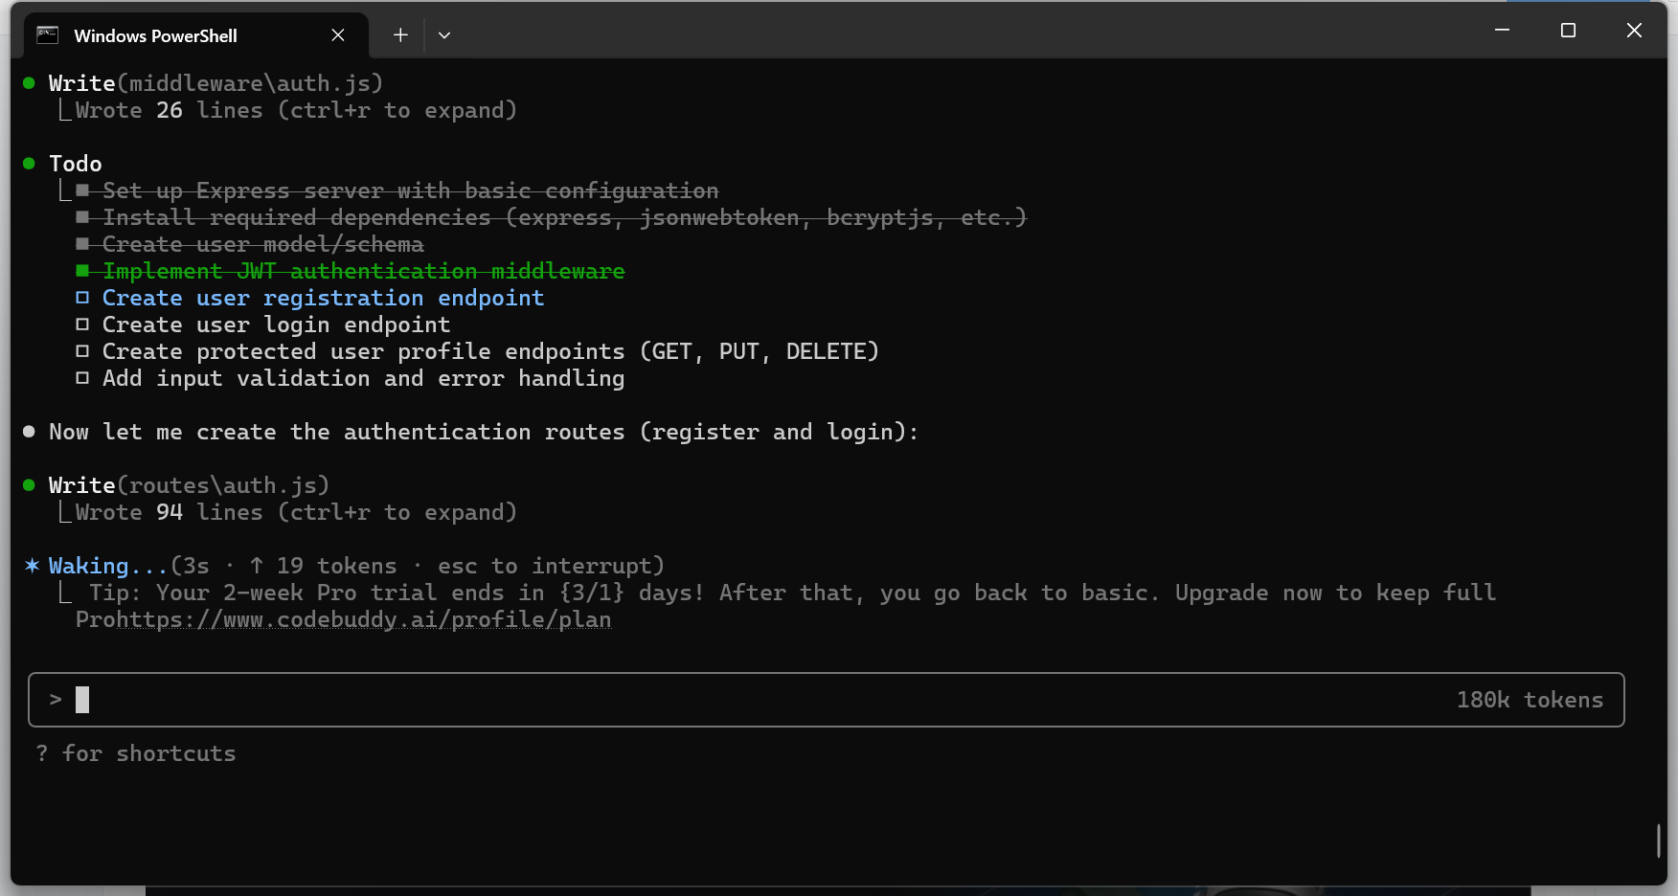Screen dimensions: 1678x896
Task: Click 'Create protected user profile endpoints' text
Action: tap(363, 351)
